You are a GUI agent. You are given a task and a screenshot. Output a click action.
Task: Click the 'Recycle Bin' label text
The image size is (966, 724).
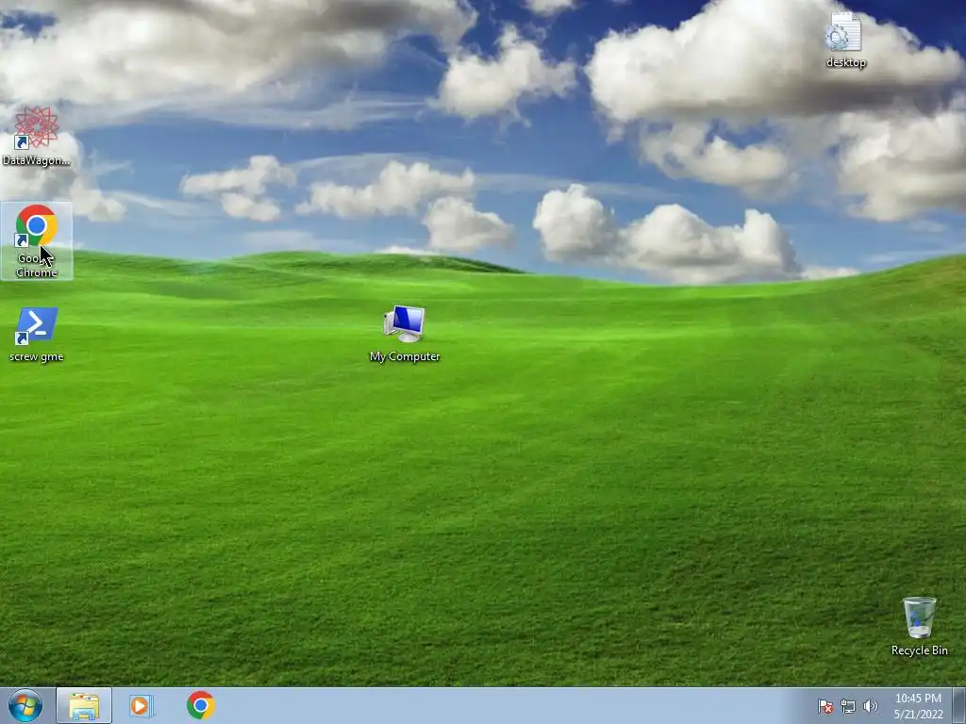(919, 650)
